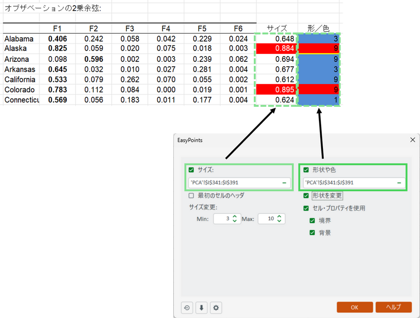Open help with the ヘルプ button
This screenshot has height=318, width=420.
coord(393,307)
